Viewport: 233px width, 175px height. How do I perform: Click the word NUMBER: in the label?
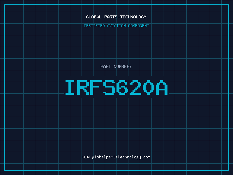pos(122,66)
